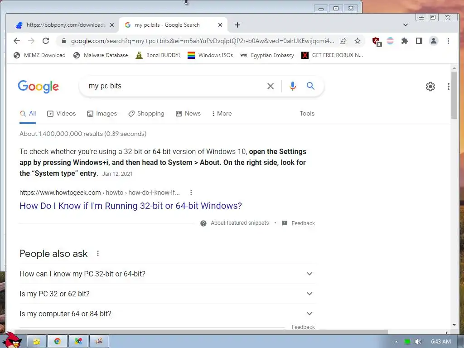Click Feedback under People also ask
The image size is (464, 348).
pos(303,327)
